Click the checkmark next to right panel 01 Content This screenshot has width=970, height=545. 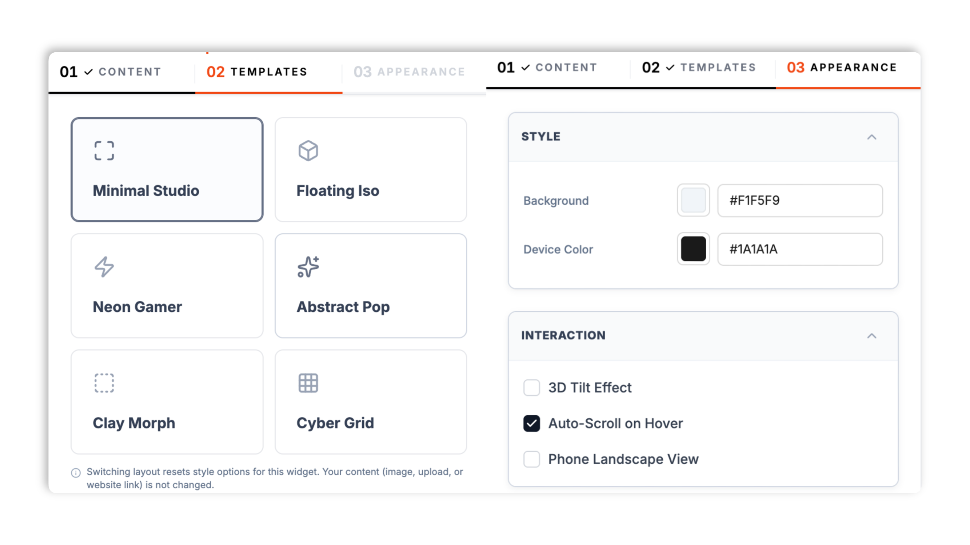click(x=525, y=68)
